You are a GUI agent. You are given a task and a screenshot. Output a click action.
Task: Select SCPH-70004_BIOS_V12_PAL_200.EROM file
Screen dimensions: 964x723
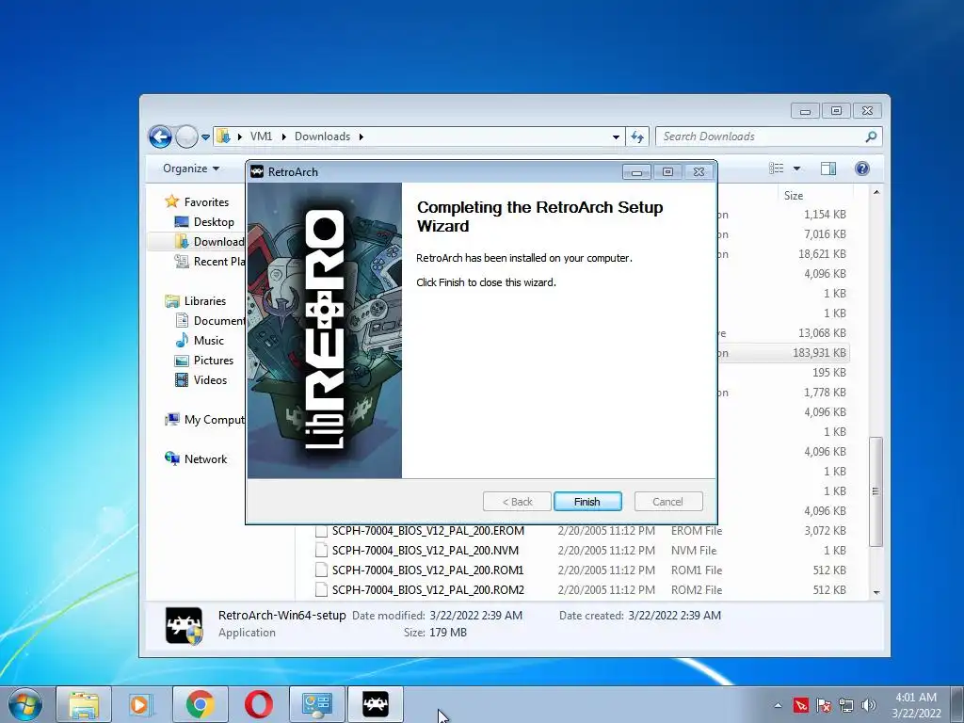pyautogui.click(x=428, y=531)
